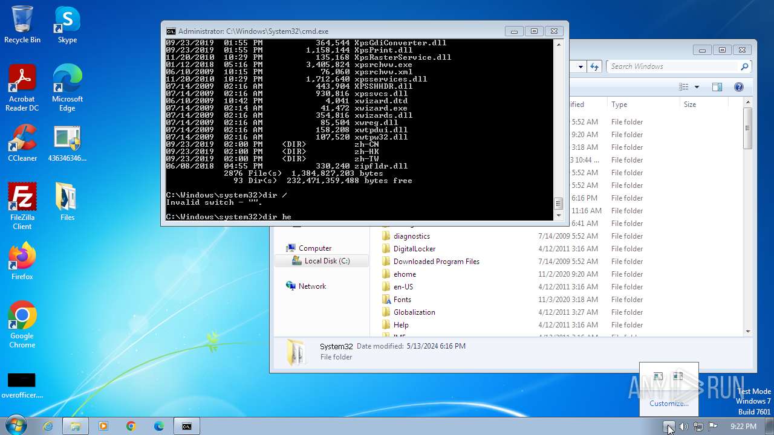The height and width of the screenshot is (435, 774).
Task: Focus the Search Windows field
Action: click(x=674, y=66)
